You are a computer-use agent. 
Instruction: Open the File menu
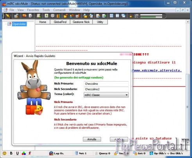pyautogui.click(x=12, y=10)
